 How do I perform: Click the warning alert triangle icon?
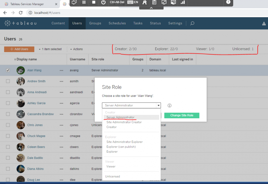click(264, 23)
